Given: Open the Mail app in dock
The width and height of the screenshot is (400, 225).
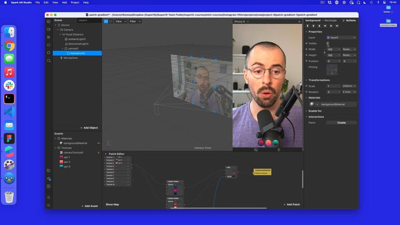Looking at the screenshot, I should (x=9, y=125).
